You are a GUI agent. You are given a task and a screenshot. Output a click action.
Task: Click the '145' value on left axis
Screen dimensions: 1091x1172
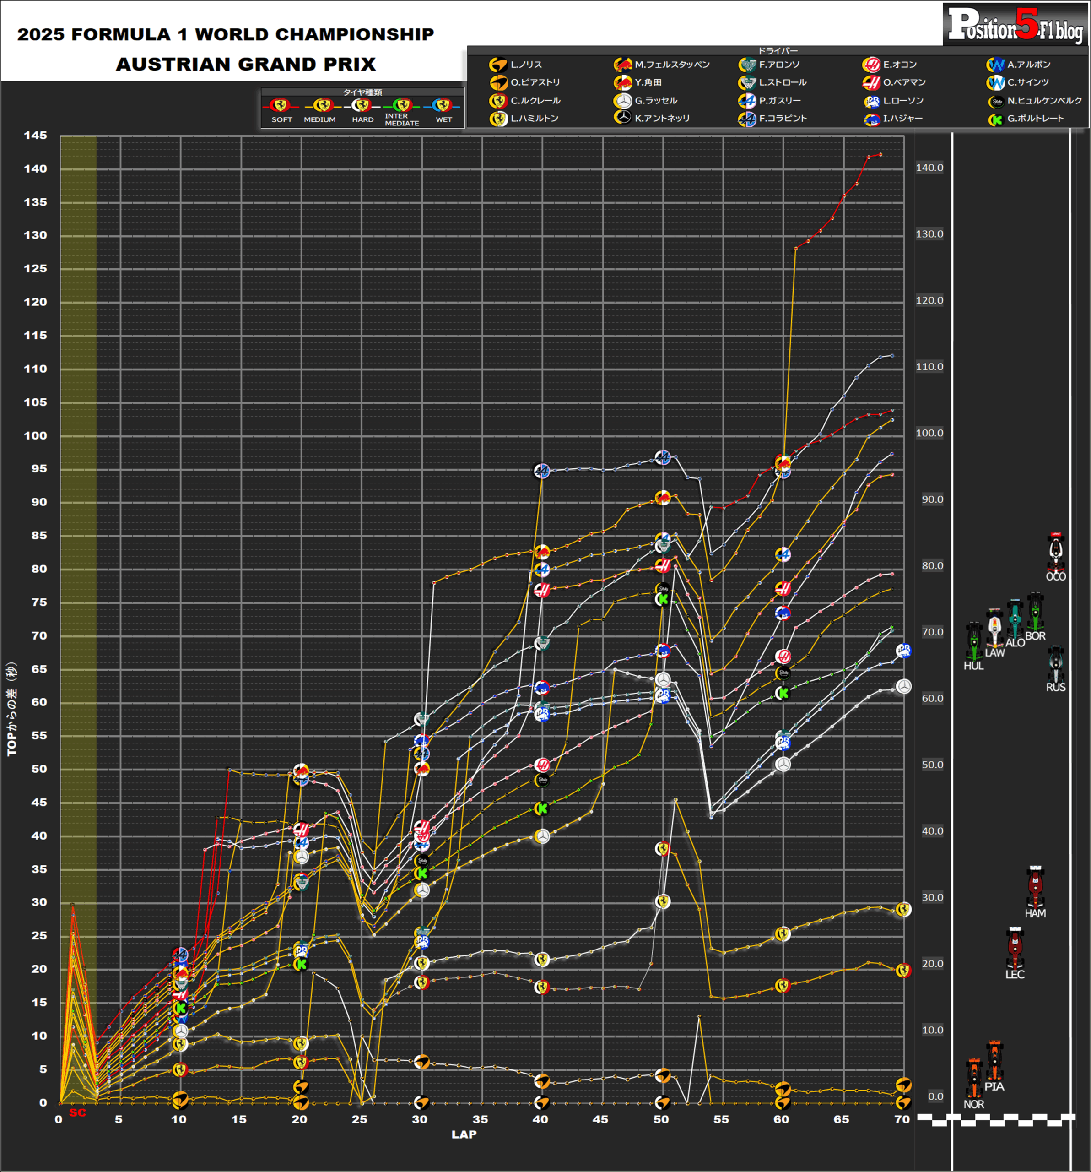[35, 136]
